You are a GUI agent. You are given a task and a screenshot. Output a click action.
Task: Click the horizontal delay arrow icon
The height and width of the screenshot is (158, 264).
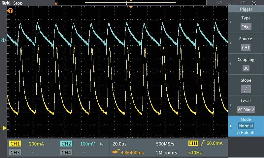116,152
